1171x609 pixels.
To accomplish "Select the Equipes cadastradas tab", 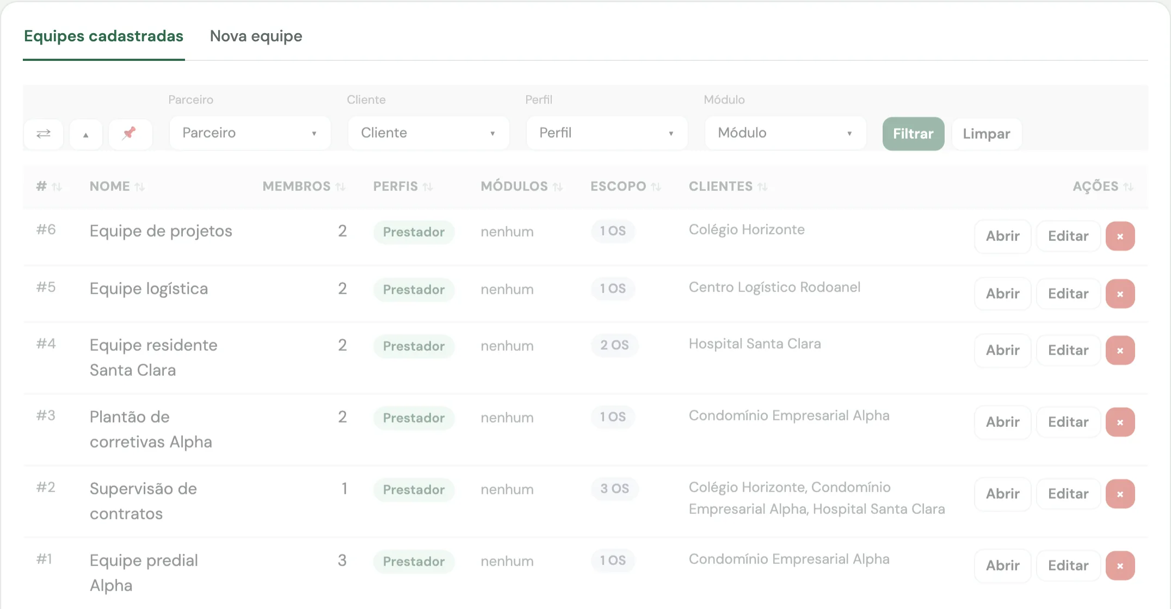I will tap(104, 36).
